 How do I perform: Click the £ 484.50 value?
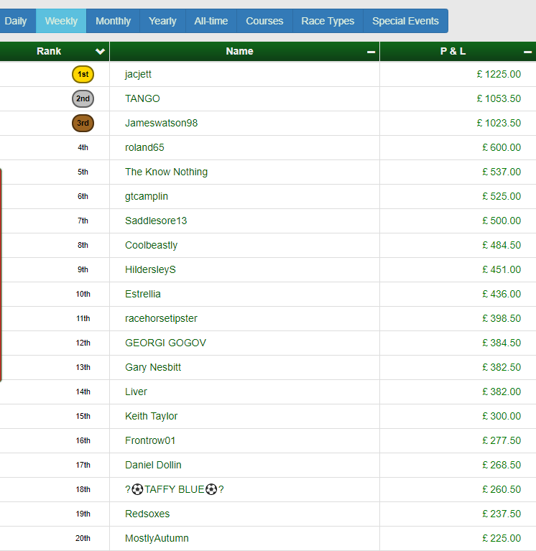tap(502, 245)
